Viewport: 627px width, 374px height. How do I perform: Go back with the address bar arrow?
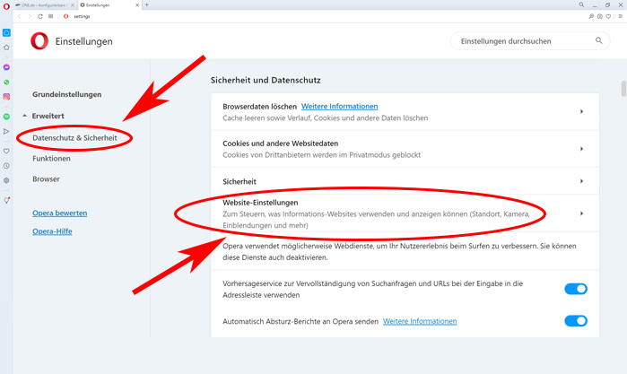click(x=19, y=16)
